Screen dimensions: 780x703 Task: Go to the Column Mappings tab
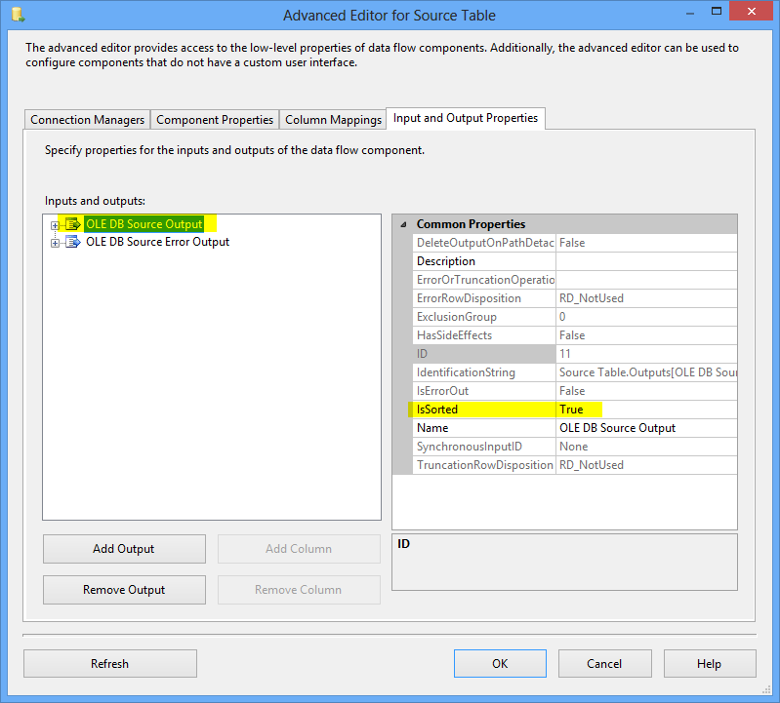point(333,120)
